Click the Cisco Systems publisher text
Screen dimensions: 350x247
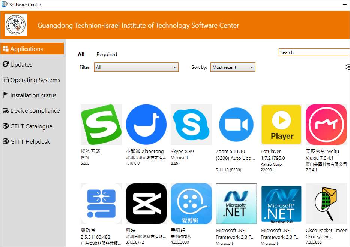click(x=318, y=237)
